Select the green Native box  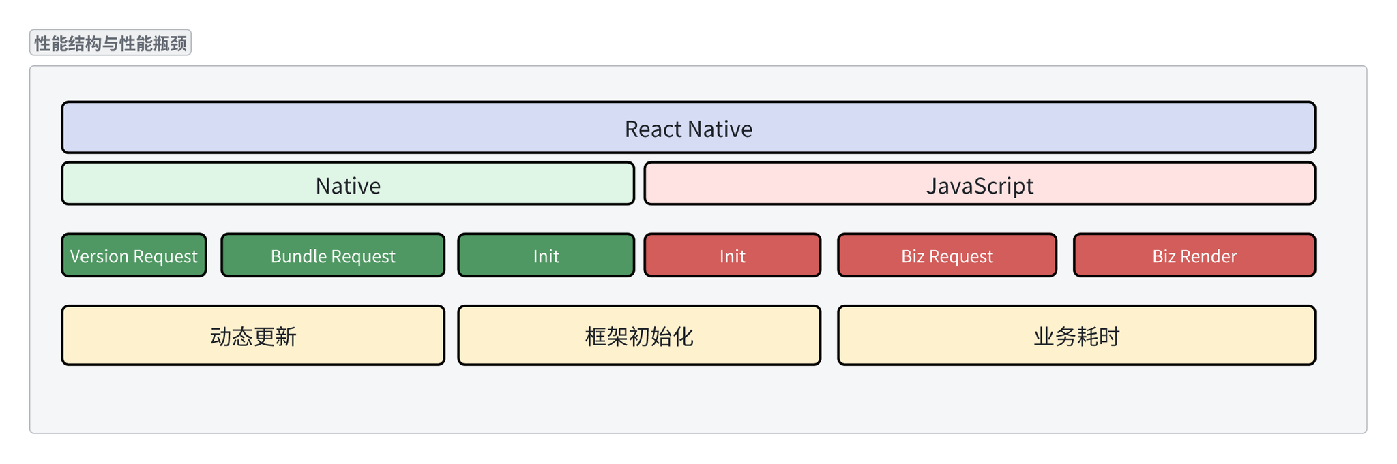[348, 184]
